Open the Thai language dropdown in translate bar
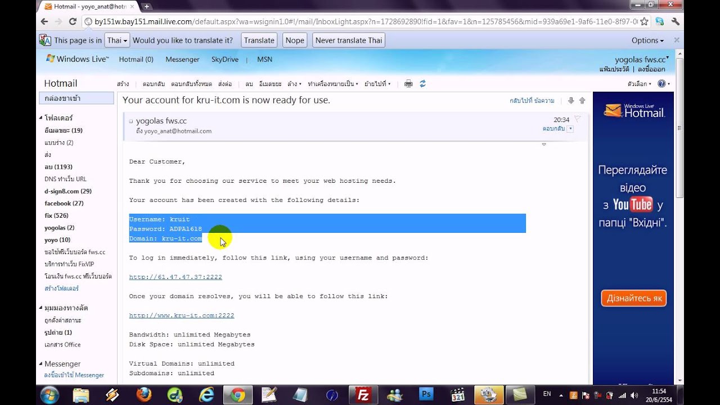The image size is (720, 405). pyautogui.click(x=118, y=40)
